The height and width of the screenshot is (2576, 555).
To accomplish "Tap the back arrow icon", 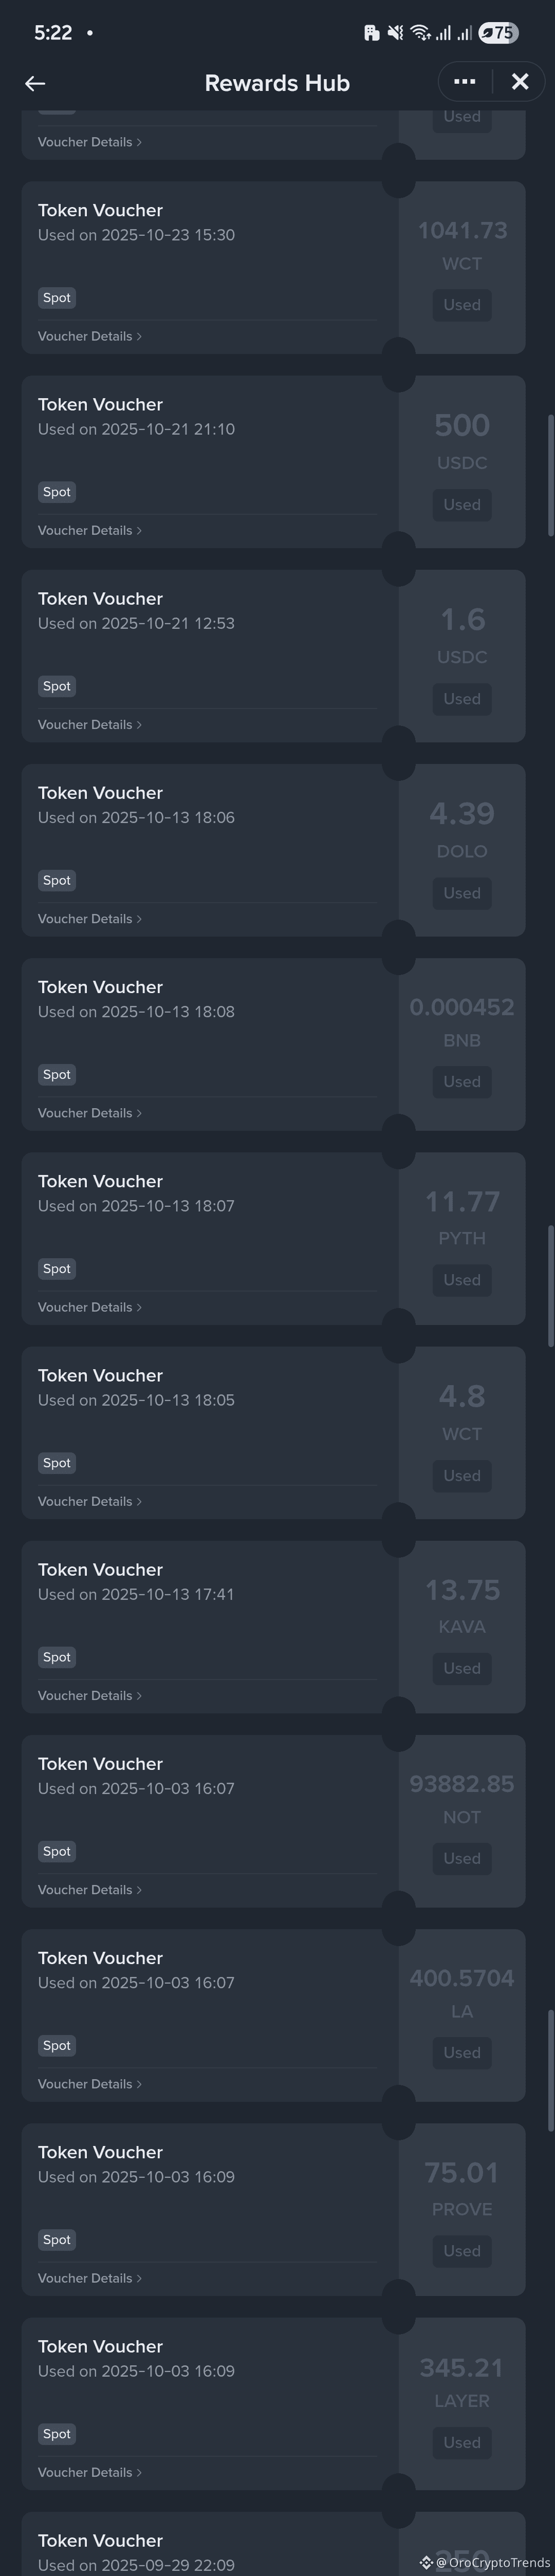I will tap(35, 84).
